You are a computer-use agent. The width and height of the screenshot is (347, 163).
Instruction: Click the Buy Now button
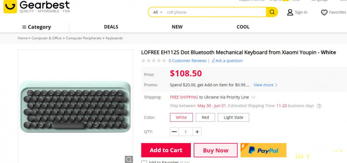[x=216, y=150]
